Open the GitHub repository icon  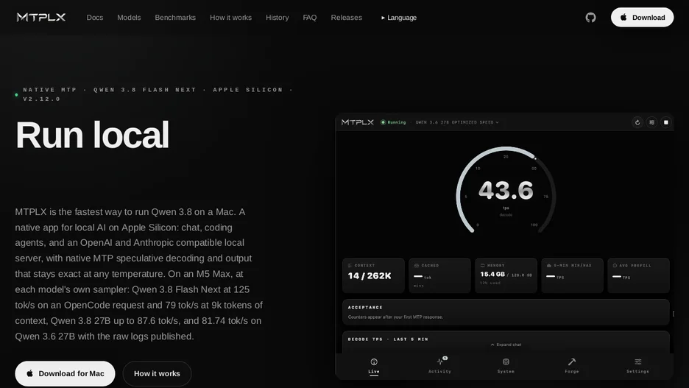(590, 18)
